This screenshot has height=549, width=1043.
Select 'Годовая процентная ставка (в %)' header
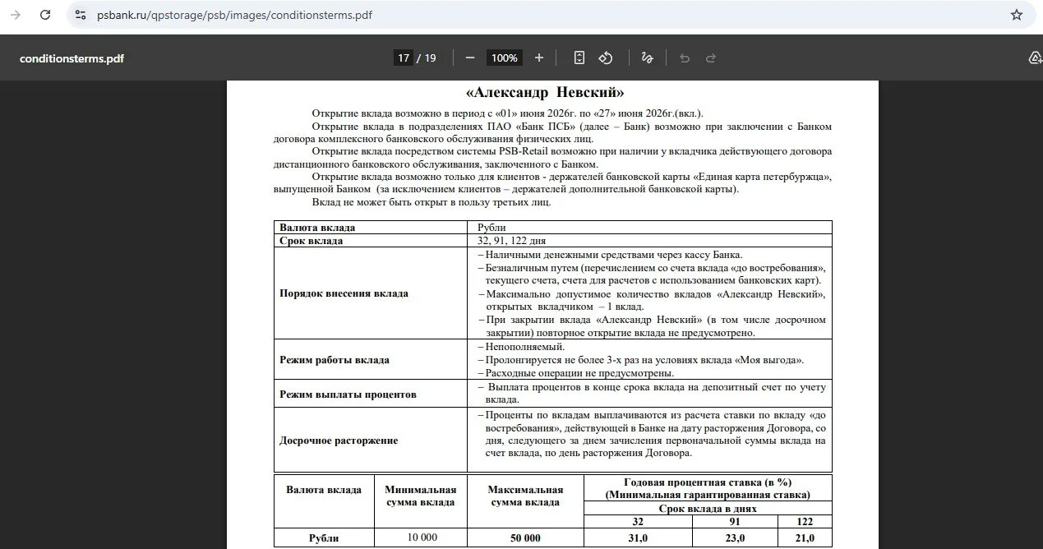pyautogui.click(x=708, y=482)
